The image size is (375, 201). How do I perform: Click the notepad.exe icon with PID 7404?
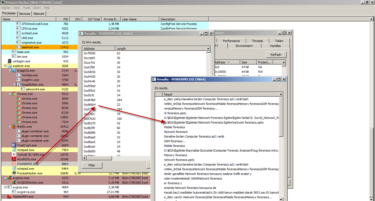14,150
